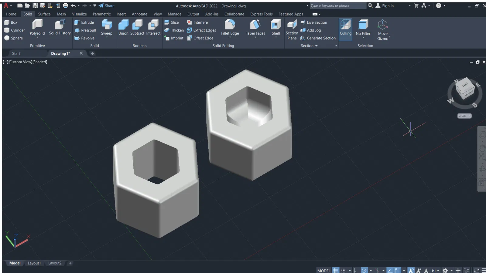
Task: Expand the Section panel title
Action: coord(309,46)
